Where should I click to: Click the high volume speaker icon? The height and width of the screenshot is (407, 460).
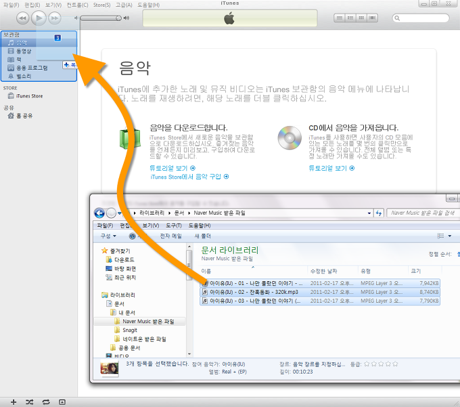tap(127, 18)
